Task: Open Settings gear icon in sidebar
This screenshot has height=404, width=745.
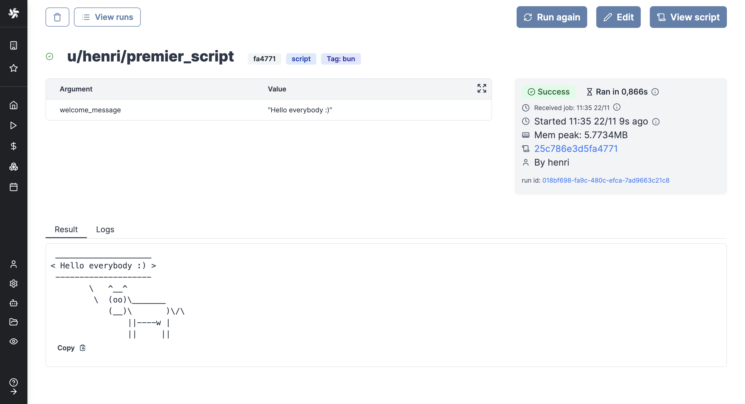Action: coord(14,283)
